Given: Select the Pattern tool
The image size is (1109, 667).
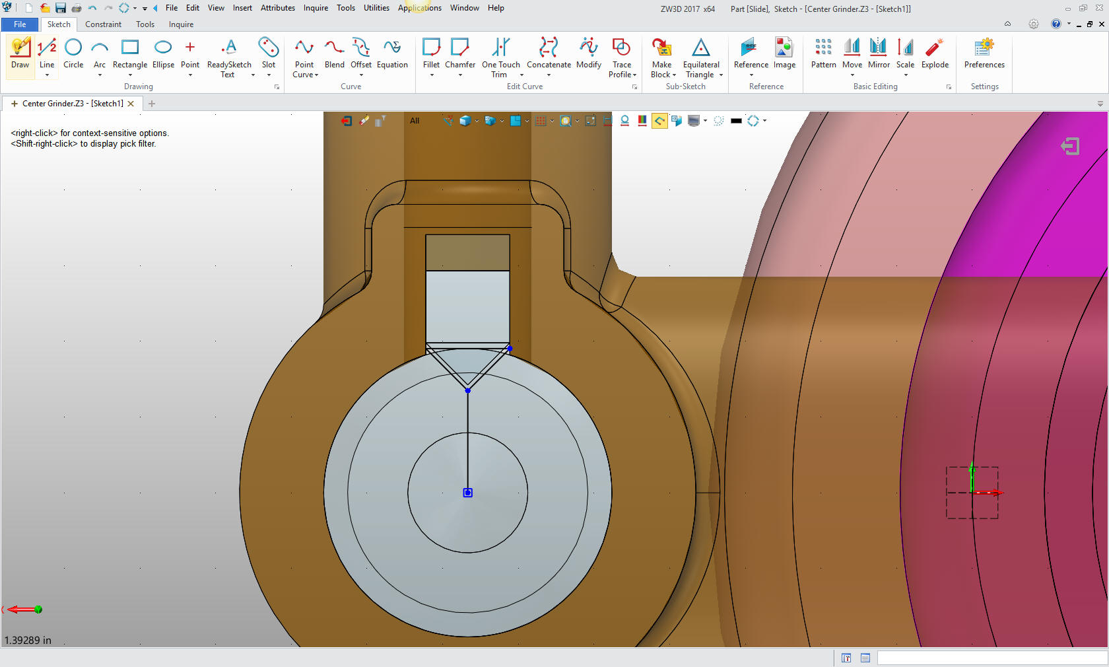Looking at the screenshot, I should pyautogui.click(x=823, y=54).
